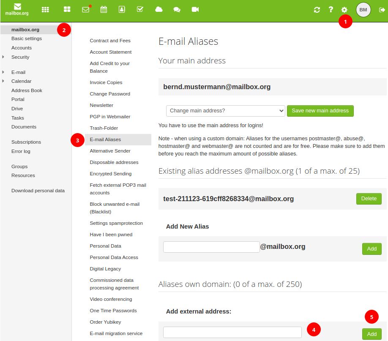Open the help question mark icon

point(331,9)
